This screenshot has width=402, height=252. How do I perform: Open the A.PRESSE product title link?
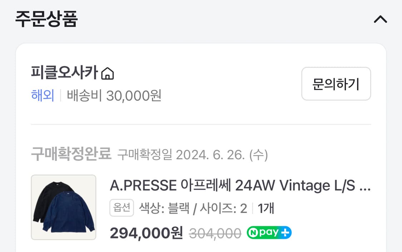click(x=239, y=185)
